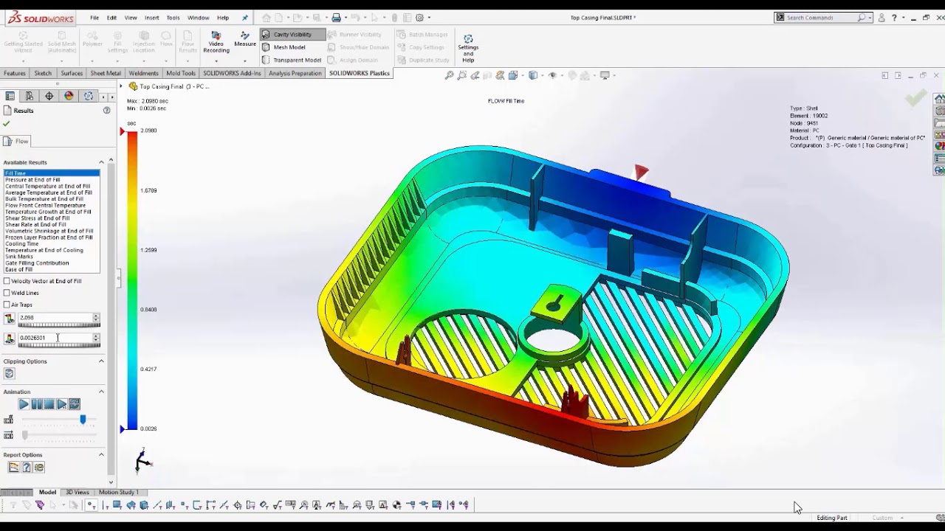Collapse the Available Results section
The image size is (945, 531).
pos(101,162)
